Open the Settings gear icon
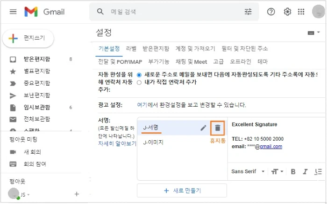 (287, 12)
